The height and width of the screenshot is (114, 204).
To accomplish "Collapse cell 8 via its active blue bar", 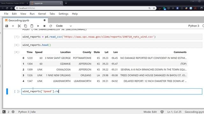I will point(7,92).
